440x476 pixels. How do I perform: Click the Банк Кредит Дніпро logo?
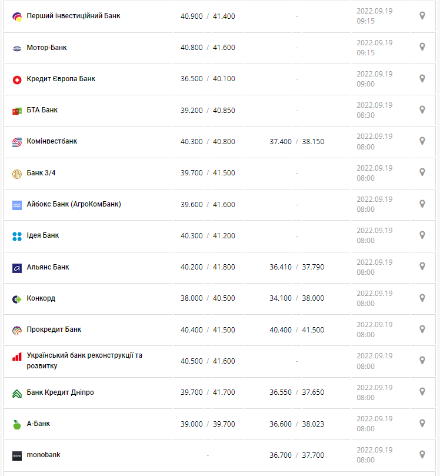click(x=16, y=393)
